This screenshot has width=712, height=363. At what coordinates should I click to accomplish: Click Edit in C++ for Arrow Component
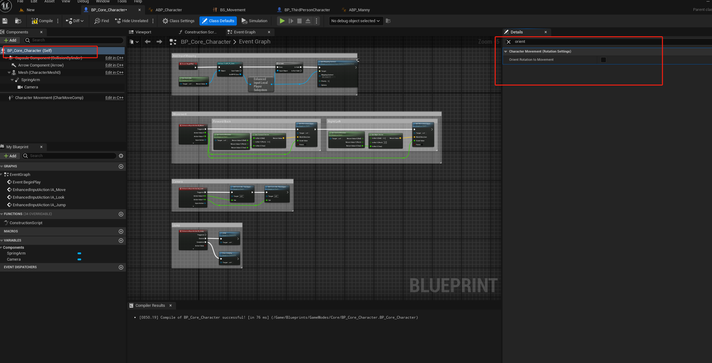(114, 65)
